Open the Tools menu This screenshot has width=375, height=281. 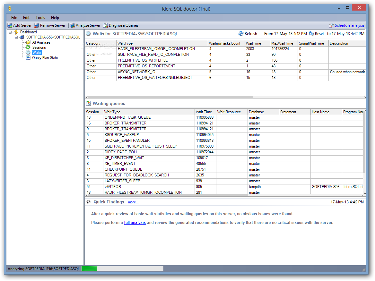pos(40,17)
